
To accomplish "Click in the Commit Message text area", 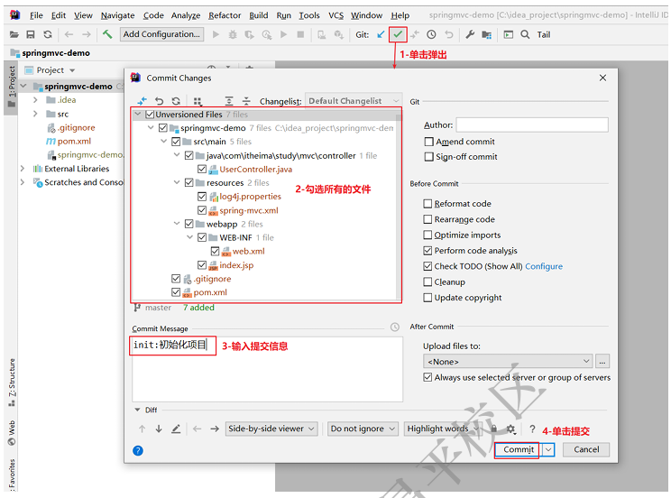I will click(267, 369).
